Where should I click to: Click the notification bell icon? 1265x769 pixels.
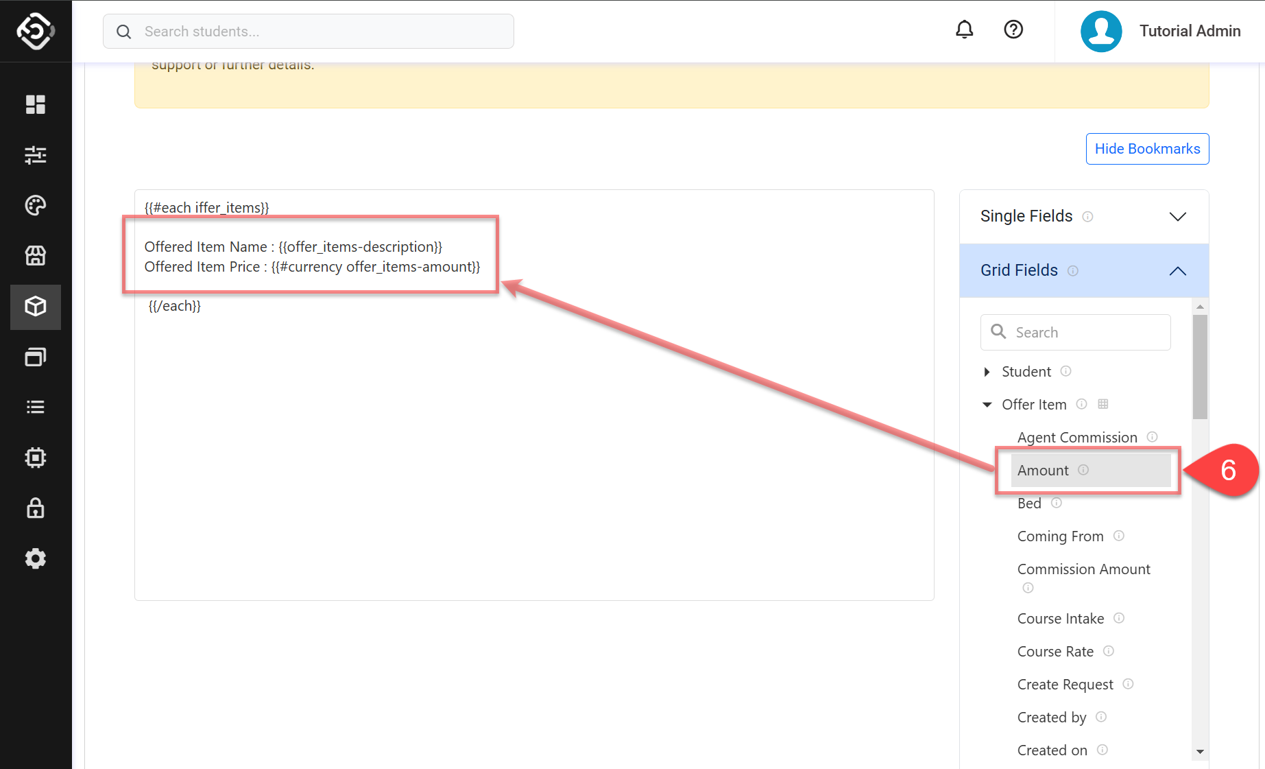[964, 29]
